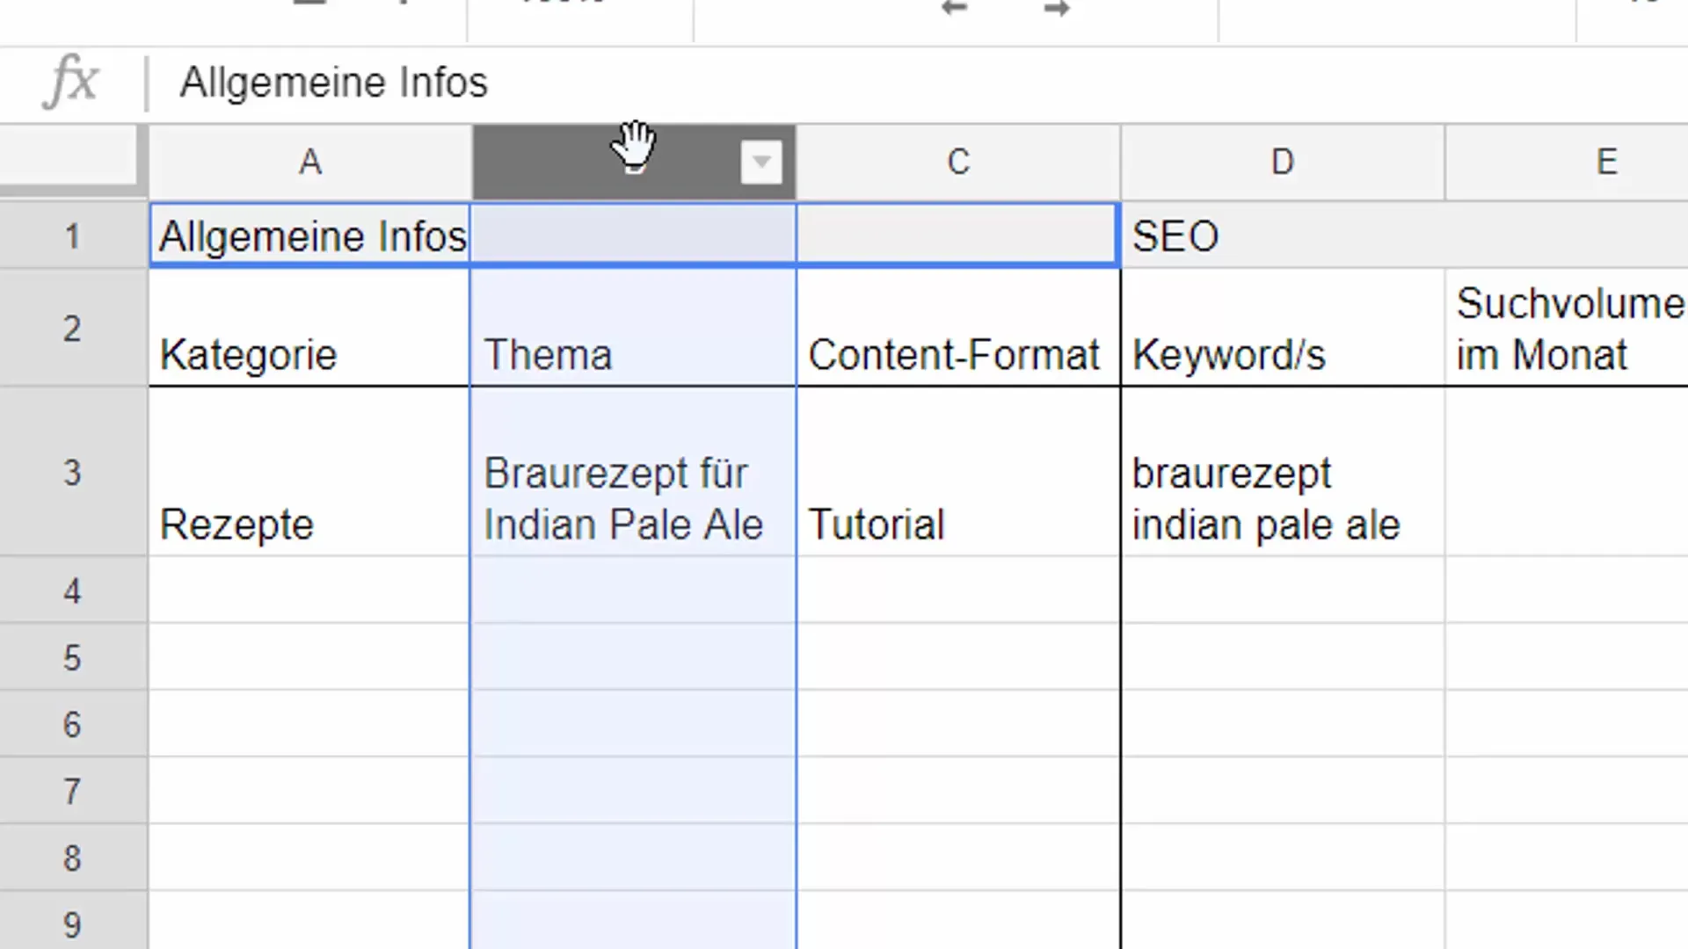
Task: Open column B header dropdown arrow
Action: coord(760,163)
